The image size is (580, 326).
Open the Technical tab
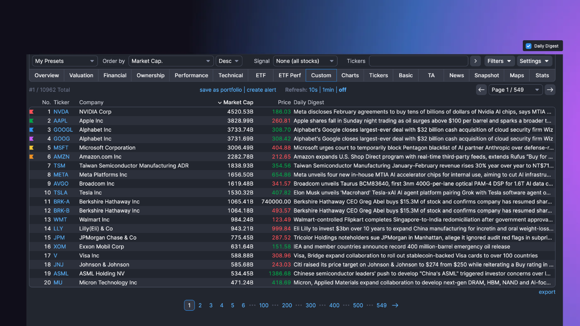[230, 75]
